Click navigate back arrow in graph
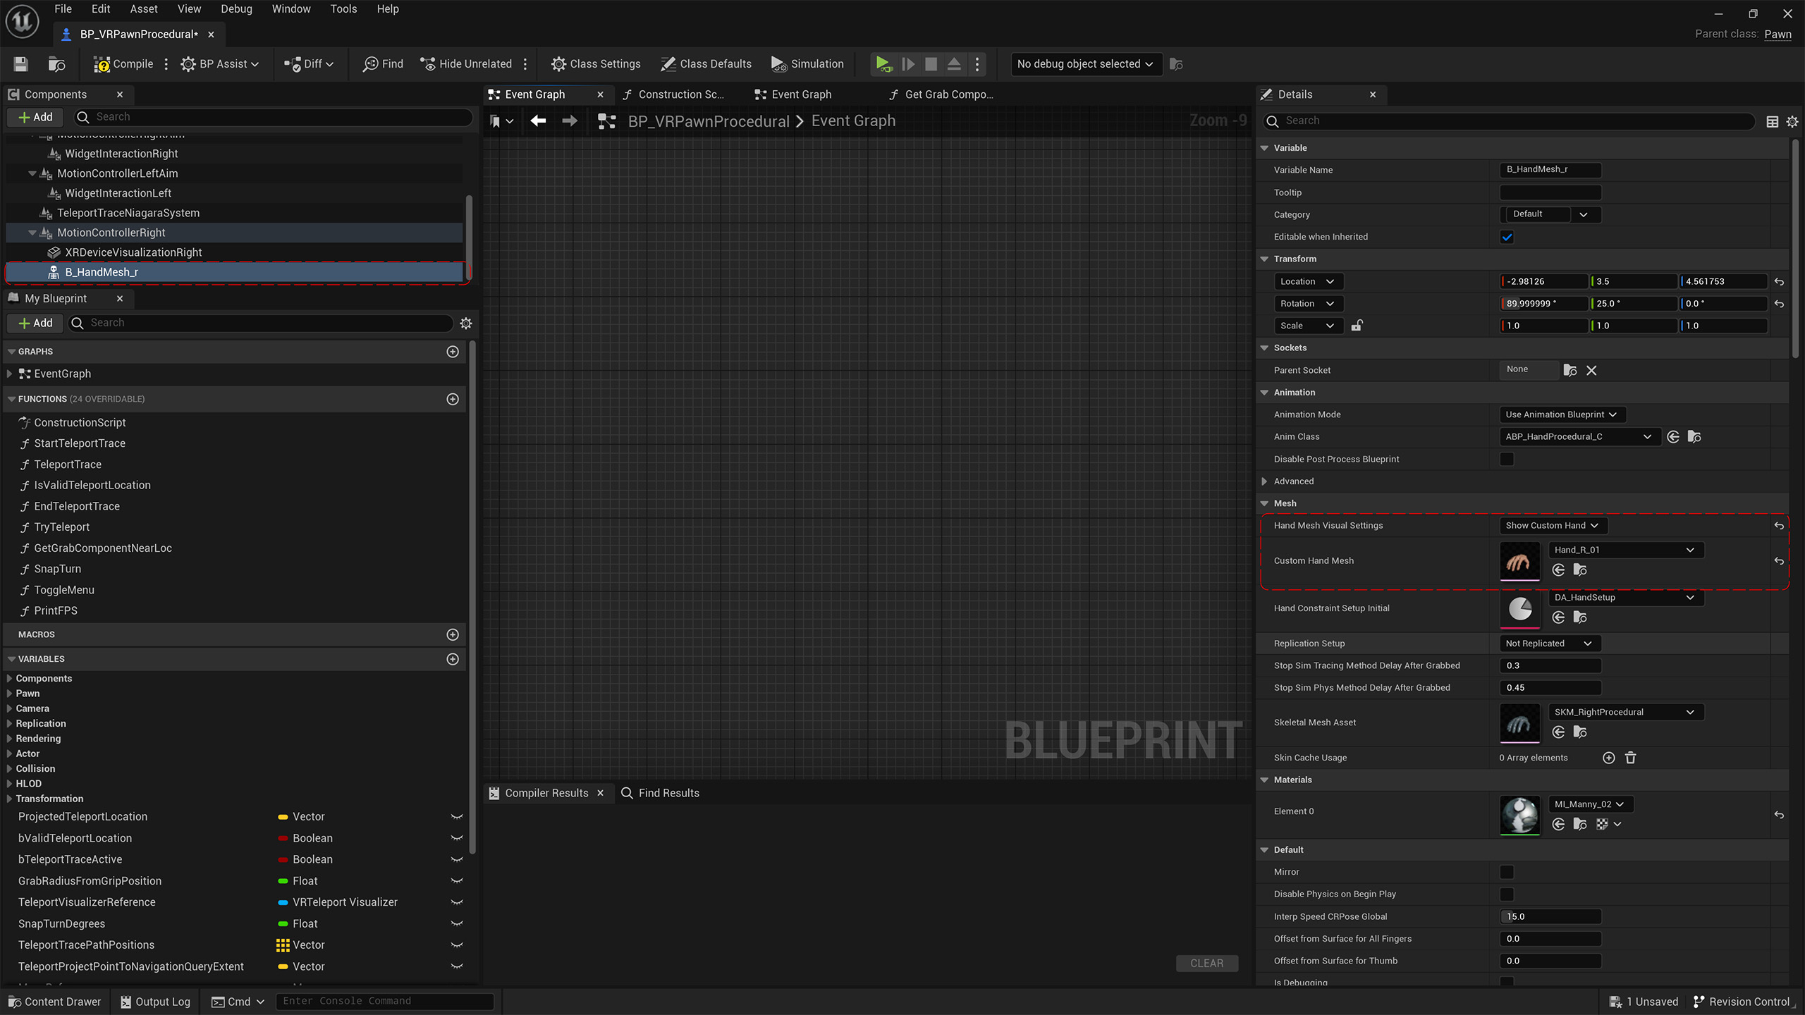The image size is (1805, 1015). (x=538, y=121)
